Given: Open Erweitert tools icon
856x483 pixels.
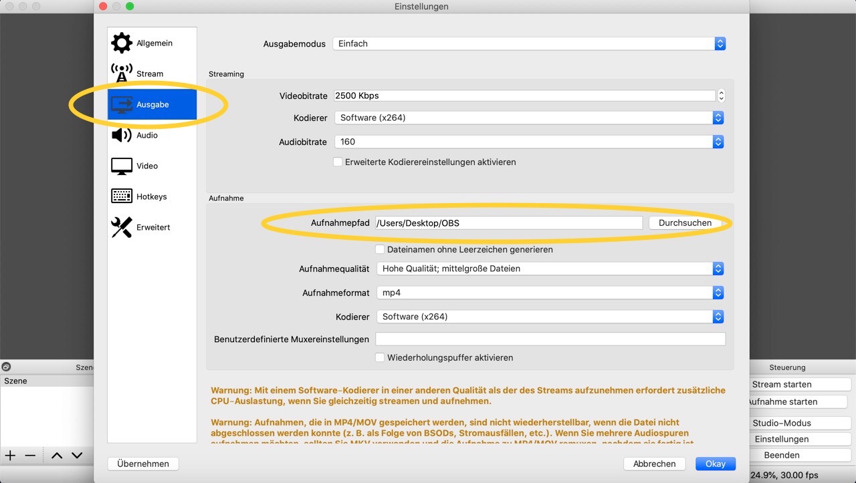Looking at the screenshot, I should [x=122, y=227].
